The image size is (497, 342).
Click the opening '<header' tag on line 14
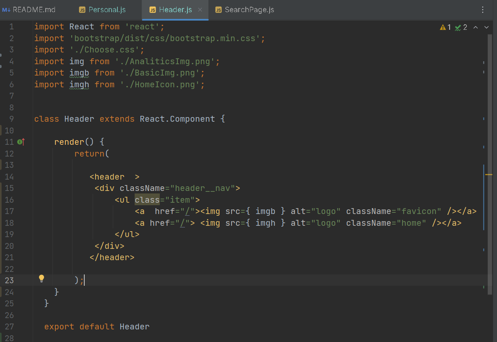click(x=107, y=177)
